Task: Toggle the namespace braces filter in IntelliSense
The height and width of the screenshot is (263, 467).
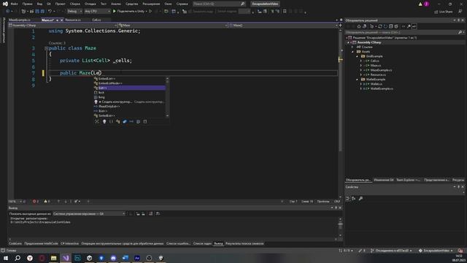Action: [111, 122]
